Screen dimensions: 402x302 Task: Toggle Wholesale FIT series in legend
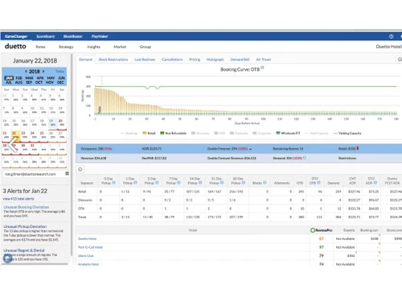[288, 133]
